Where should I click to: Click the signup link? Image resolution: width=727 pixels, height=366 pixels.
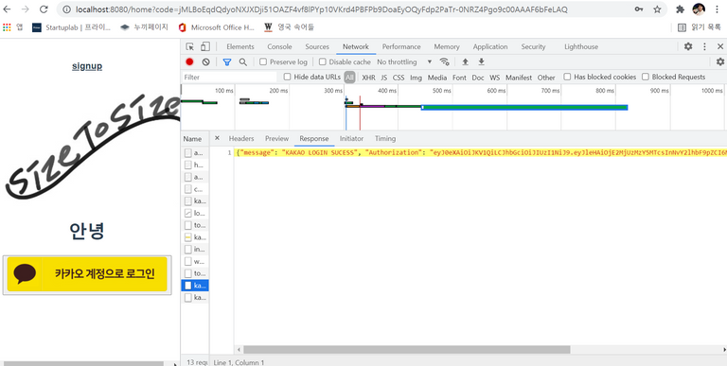click(87, 66)
